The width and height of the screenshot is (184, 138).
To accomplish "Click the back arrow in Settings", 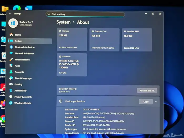I will (10, 14).
